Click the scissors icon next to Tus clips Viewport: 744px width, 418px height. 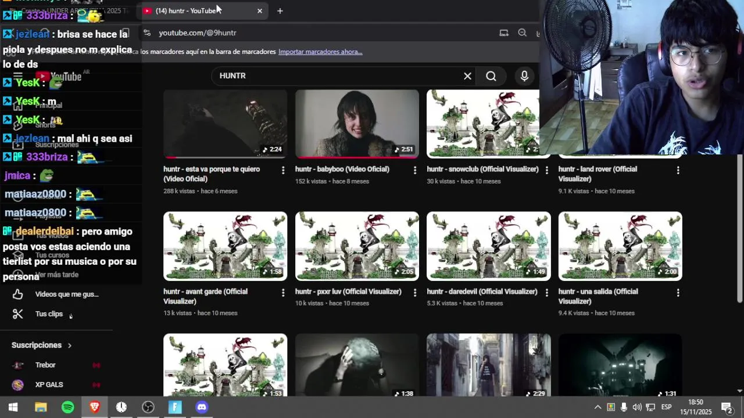click(18, 314)
